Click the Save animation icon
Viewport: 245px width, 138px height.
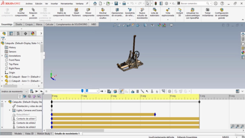pos(109,91)
